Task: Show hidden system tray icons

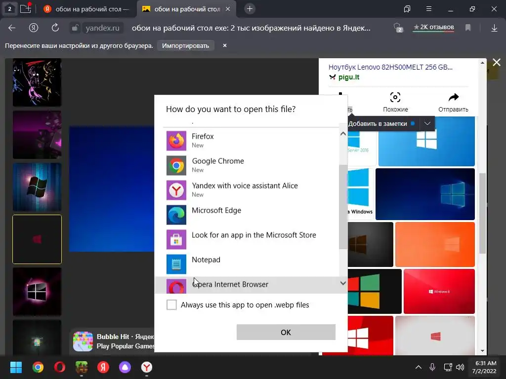Action: 418,367
